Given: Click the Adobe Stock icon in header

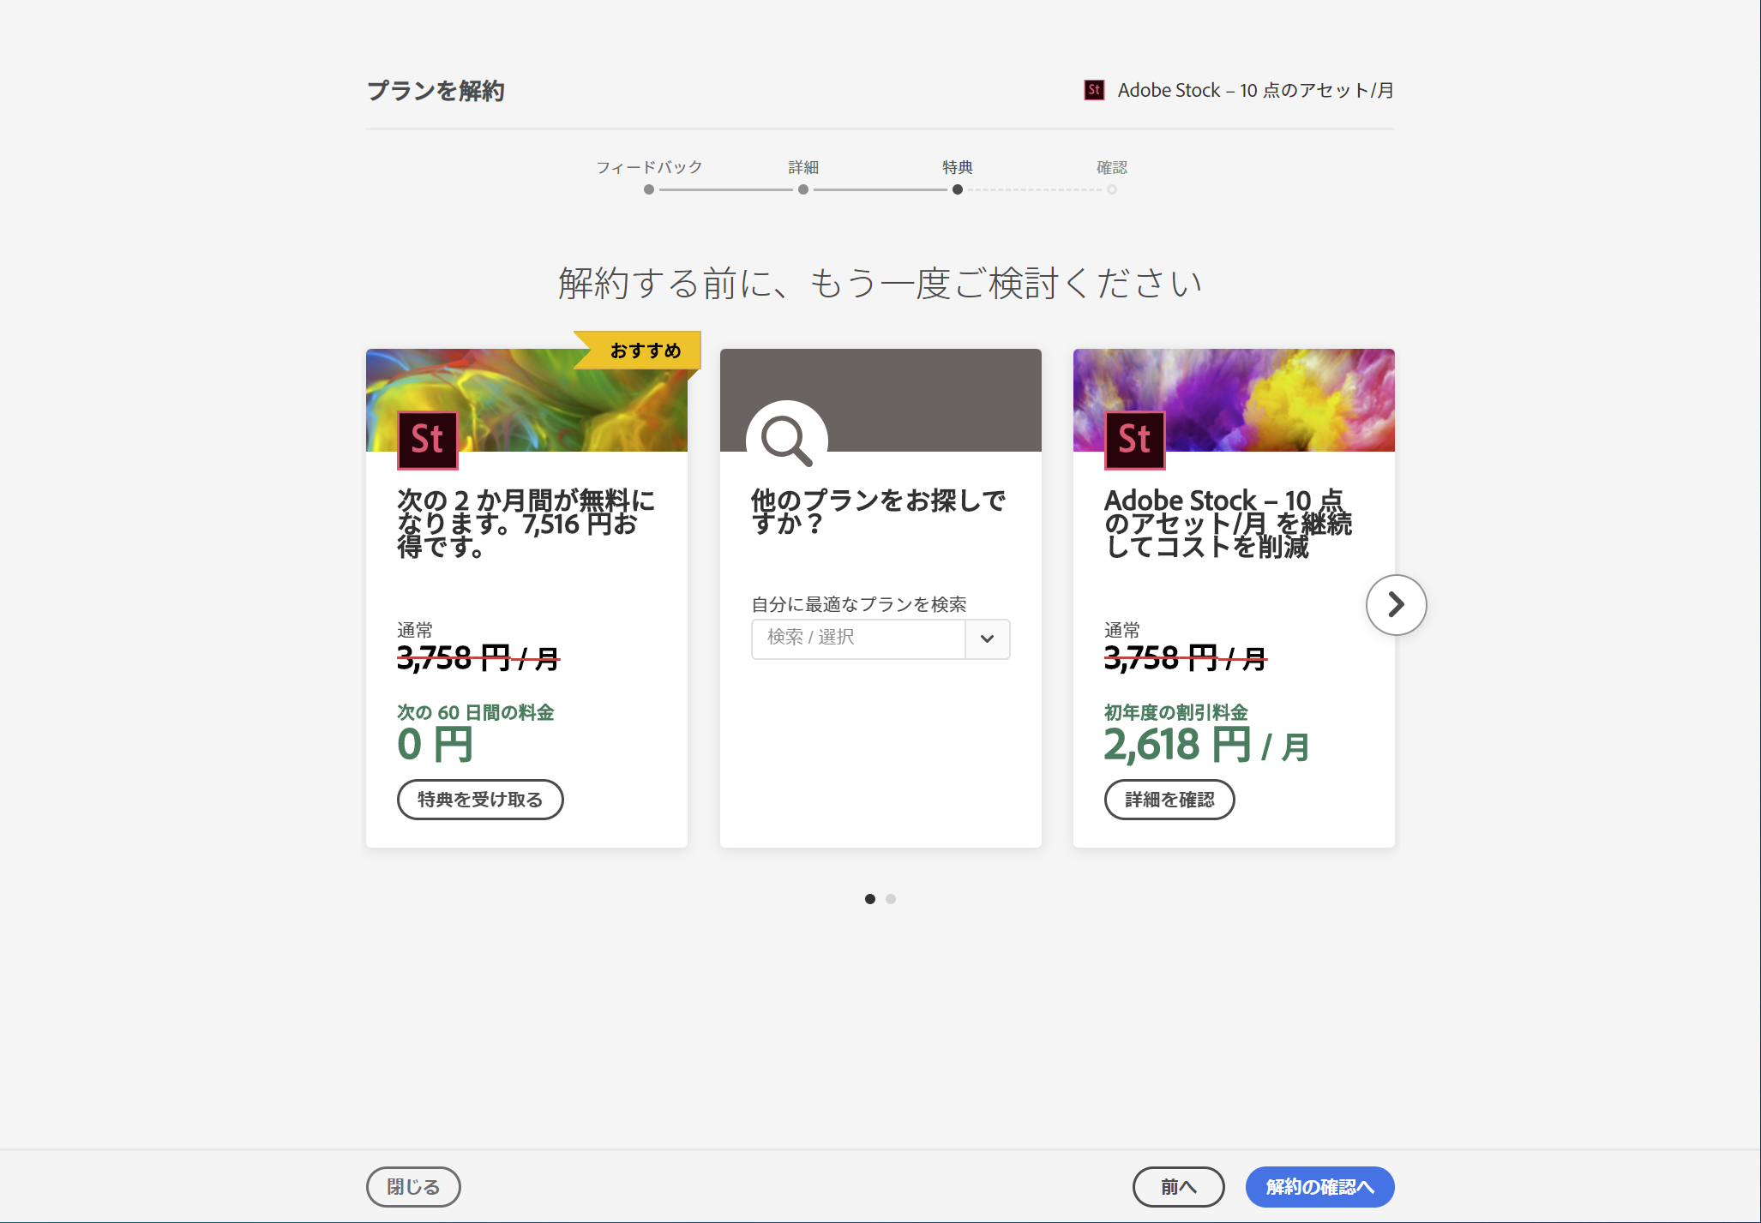Looking at the screenshot, I should pyautogui.click(x=1094, y=90).
